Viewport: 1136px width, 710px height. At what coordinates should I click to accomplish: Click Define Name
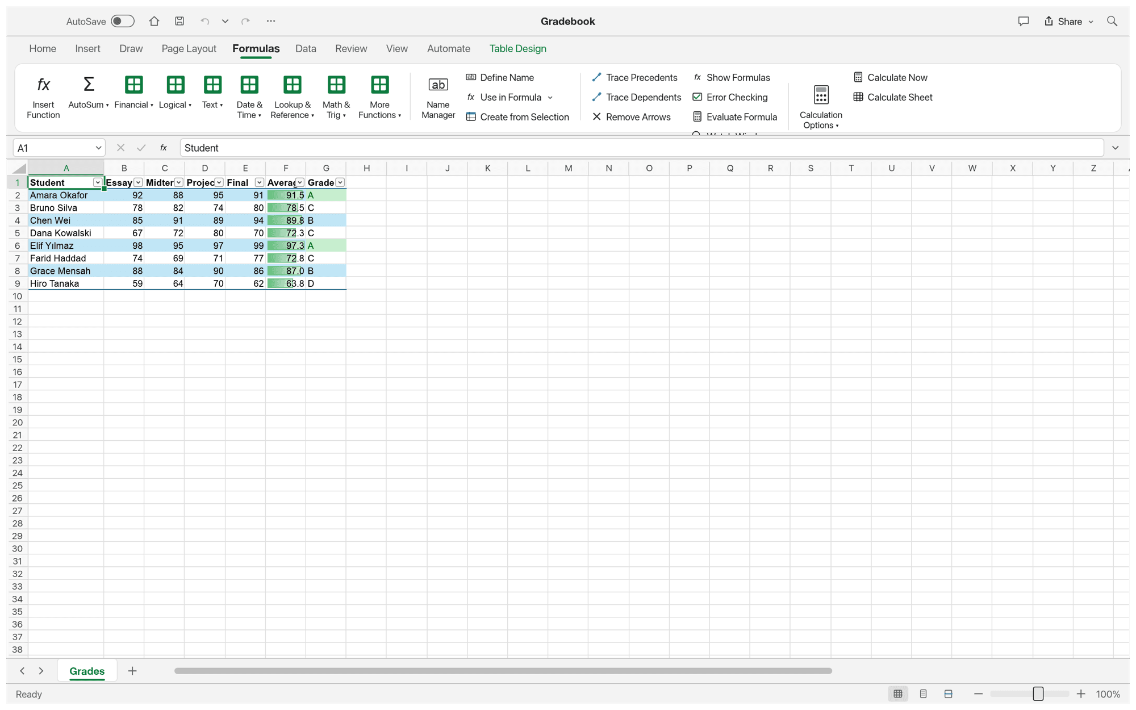point(500,77)
